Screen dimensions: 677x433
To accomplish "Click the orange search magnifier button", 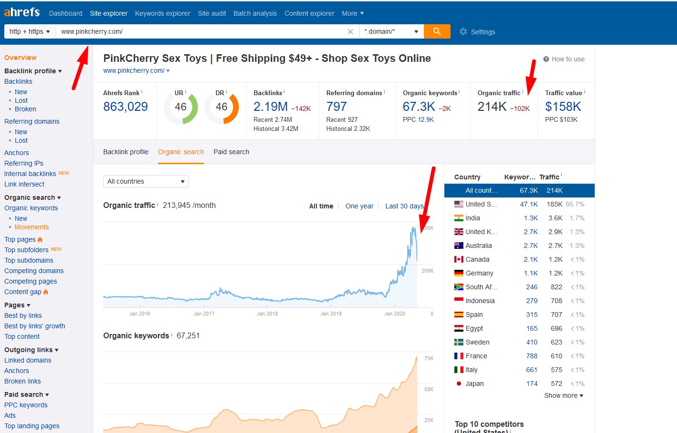I will tap(437, 31).
